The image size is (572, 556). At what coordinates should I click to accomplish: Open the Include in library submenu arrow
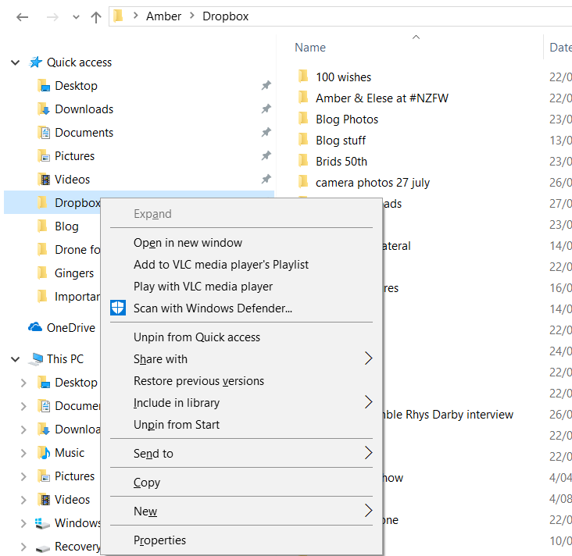(369, 402)
